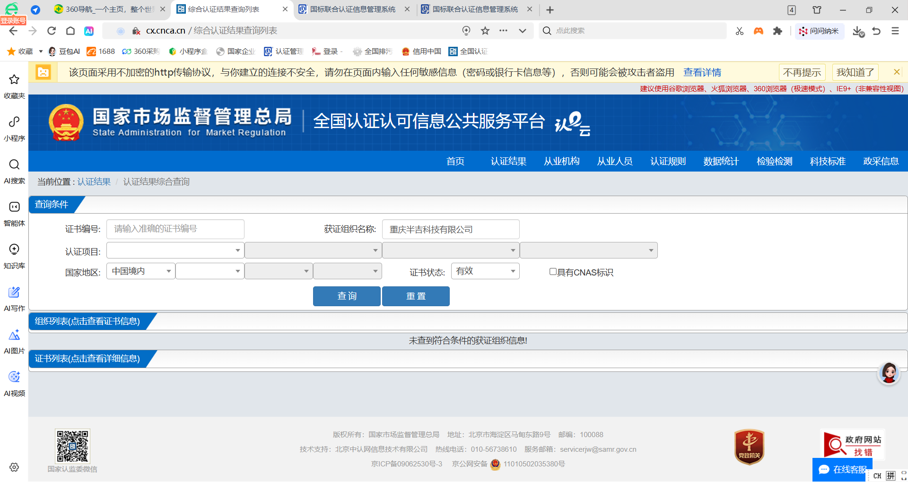Click the browser refresh icon

(x=52, y=31)
